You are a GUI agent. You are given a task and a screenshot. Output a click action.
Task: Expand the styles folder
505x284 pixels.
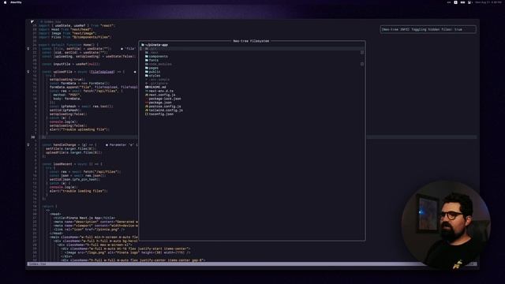pyautogui.click(x=152, y=76)
